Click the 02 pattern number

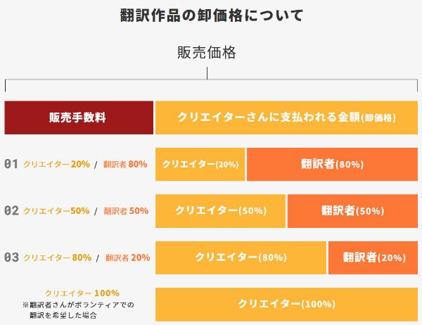point(11,210)
